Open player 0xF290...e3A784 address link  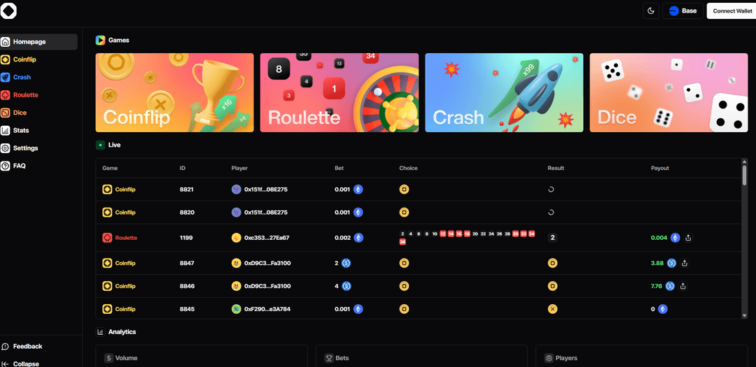(x=265, y=309)
